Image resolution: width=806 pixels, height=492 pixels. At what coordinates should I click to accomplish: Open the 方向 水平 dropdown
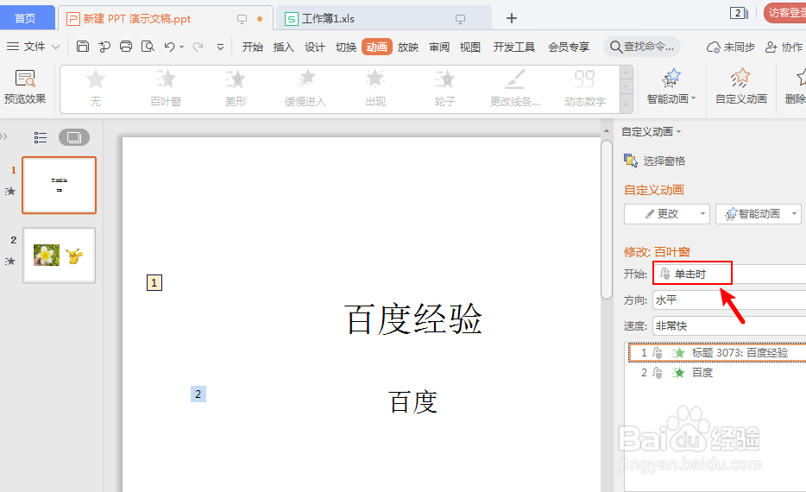coord(729,300)
